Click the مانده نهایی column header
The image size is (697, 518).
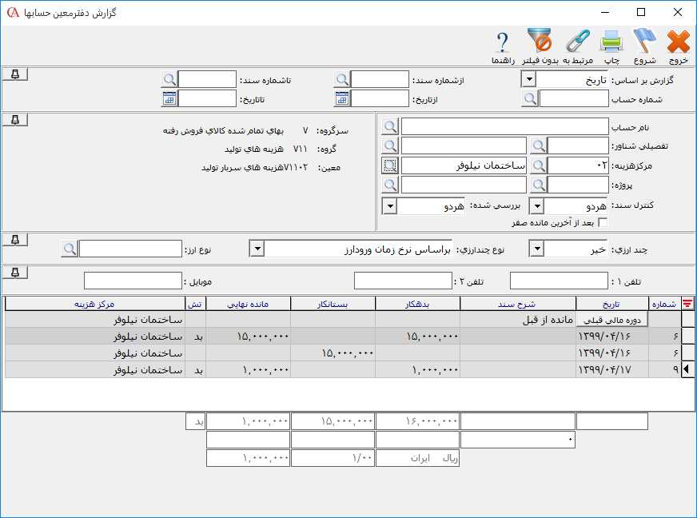tap(248, 303)
